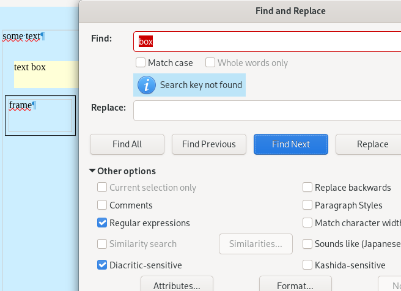Toggle Match character width checkbox
The image size is (401, 291).
click(x=307, y=223)
